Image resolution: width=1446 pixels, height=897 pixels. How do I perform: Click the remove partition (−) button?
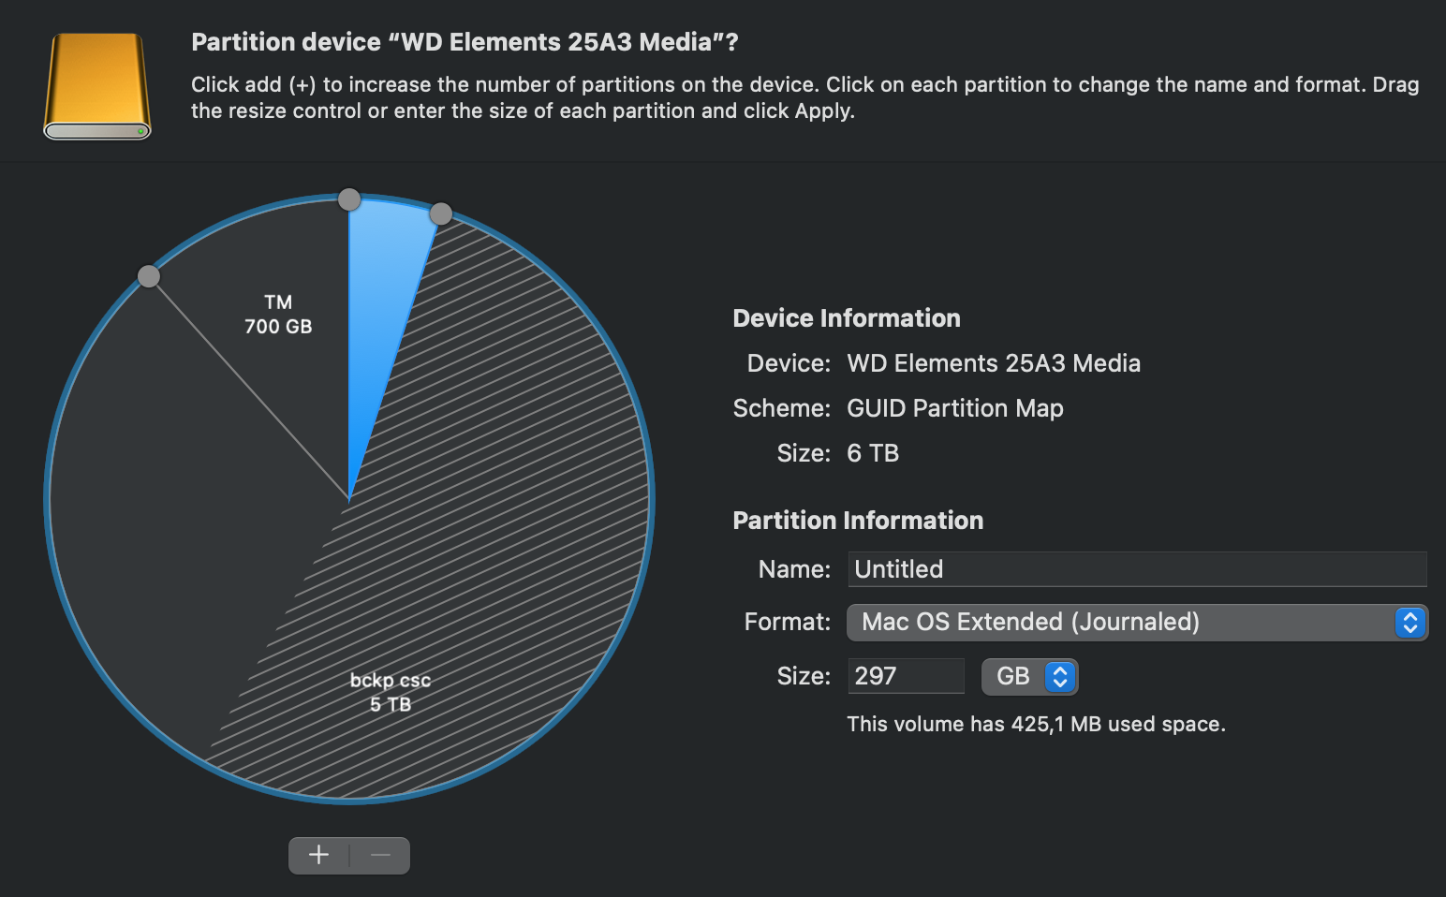pos(380,854)
